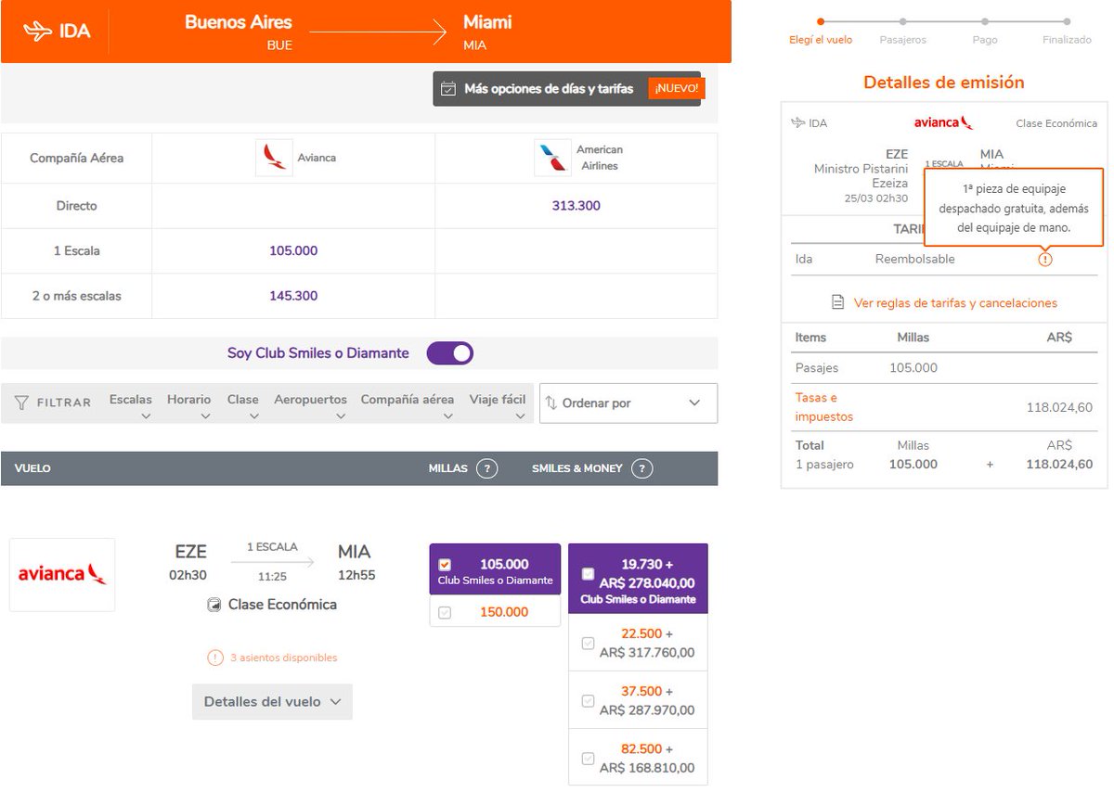Click the filter funnel icon
The height and width of the screenshot is (792, 1114).
click(21, 402)
